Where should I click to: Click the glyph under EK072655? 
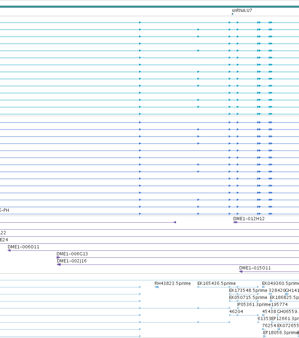(x=279, y=329)
